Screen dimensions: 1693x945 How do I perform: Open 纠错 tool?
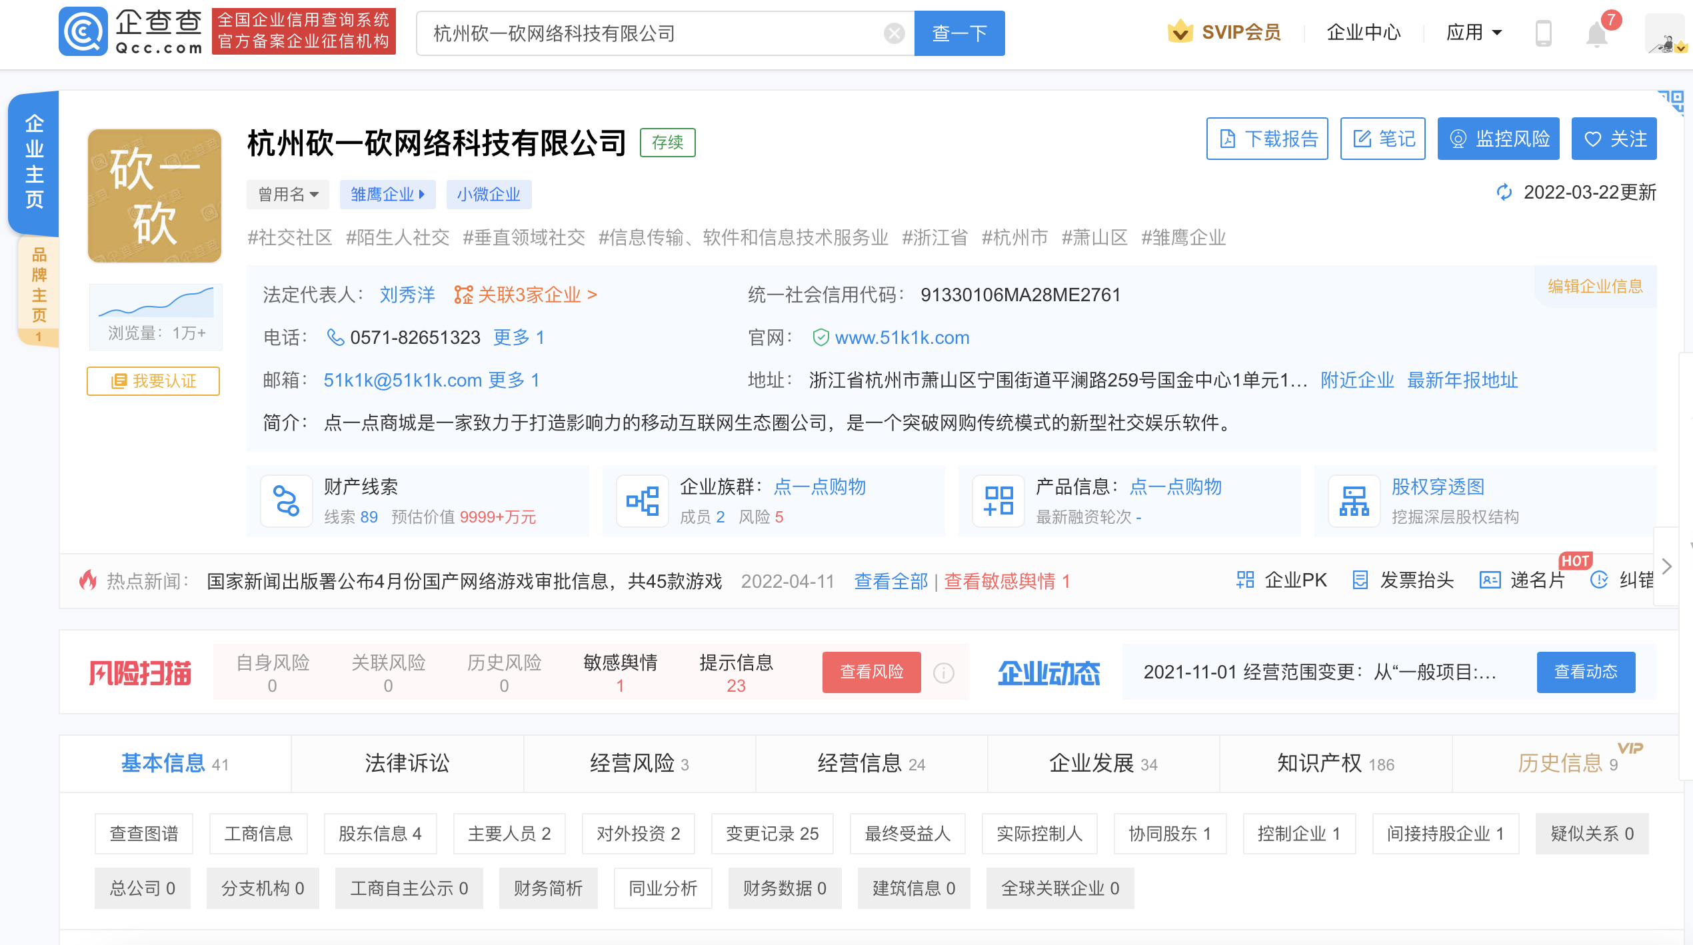1622,580
